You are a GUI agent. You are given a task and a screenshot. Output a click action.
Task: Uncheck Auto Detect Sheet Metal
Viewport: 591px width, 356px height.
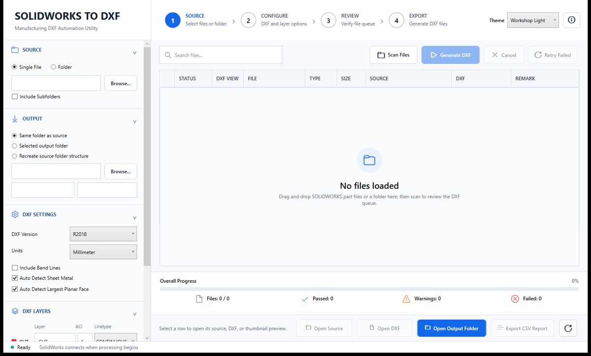[x=14, y=278]
